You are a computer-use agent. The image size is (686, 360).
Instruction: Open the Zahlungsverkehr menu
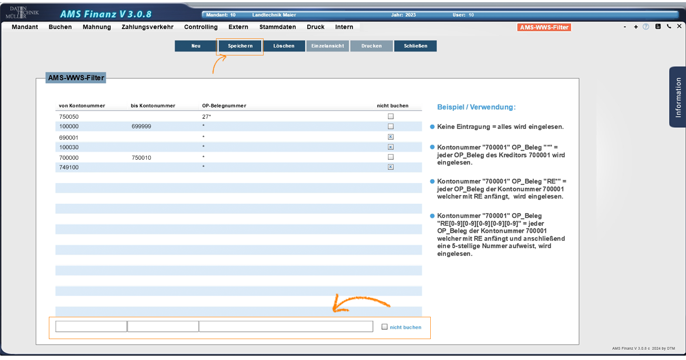point(147,27)
